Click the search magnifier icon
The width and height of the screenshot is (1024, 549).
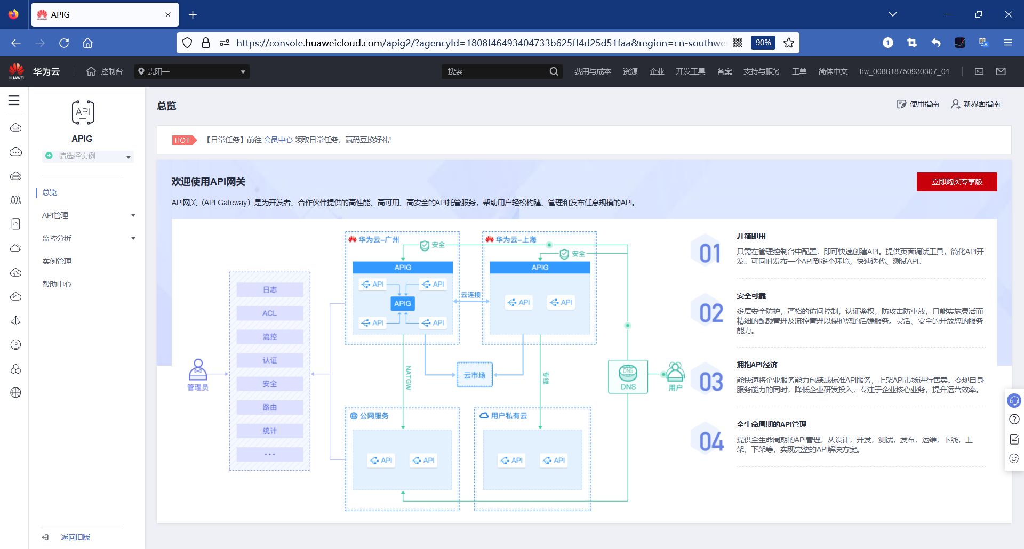coord(554,71)
